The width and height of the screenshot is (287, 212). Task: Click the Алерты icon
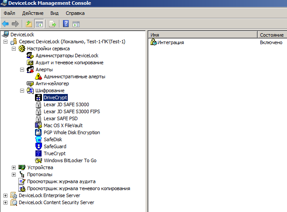click(x=30, y=70)
